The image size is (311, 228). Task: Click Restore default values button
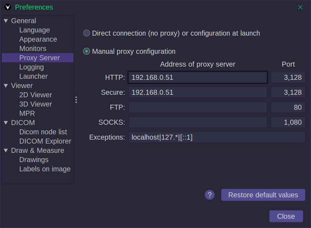point(263,195)
